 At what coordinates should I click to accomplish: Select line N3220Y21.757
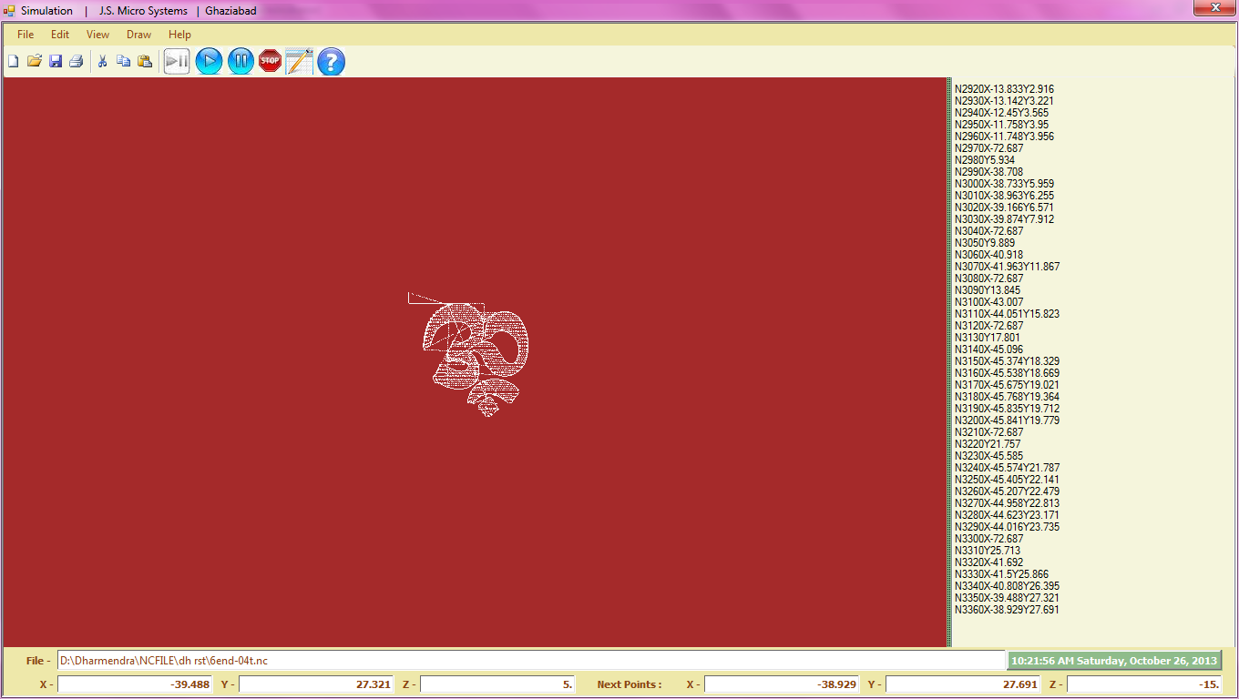coord(987,443)
